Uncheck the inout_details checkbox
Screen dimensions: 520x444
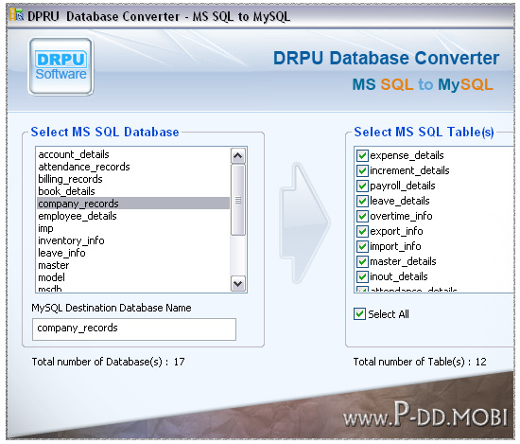coord(362,276)
